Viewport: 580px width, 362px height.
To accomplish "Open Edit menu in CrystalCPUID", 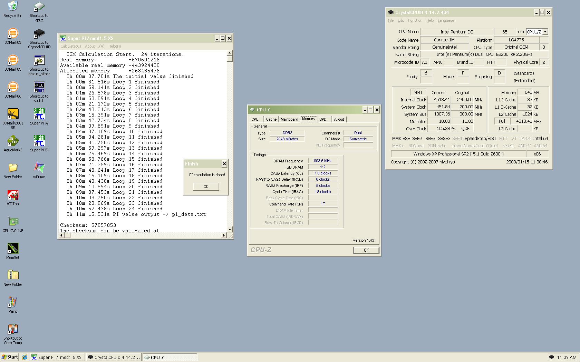I will click(x=400, y=20).
